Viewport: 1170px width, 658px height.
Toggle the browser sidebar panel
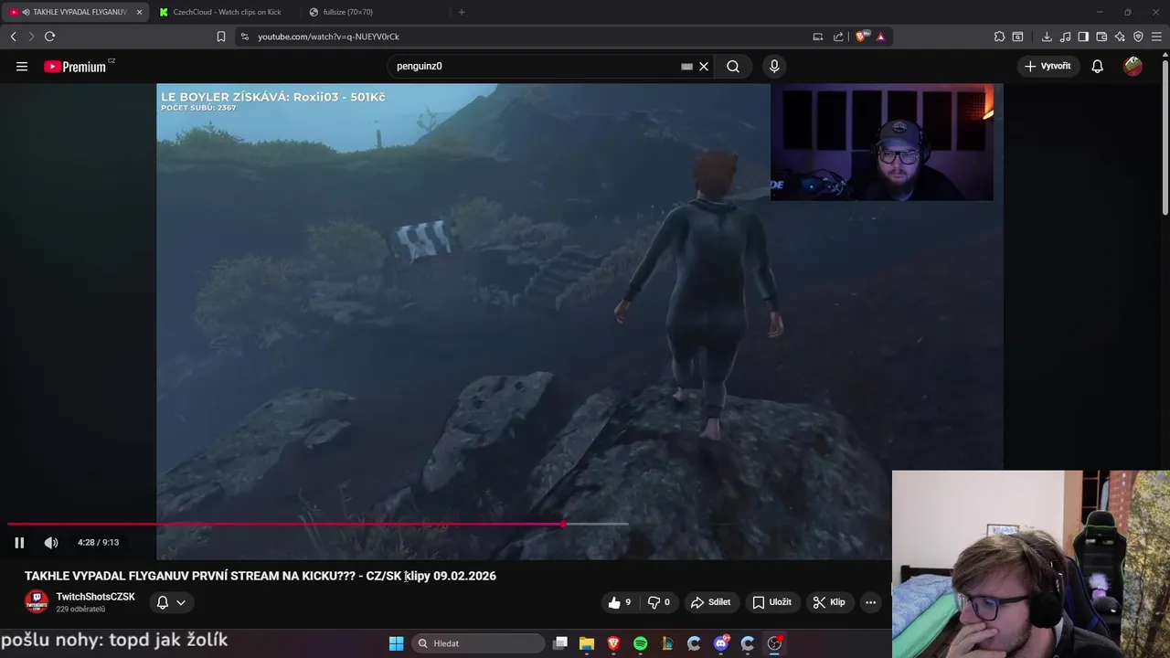pos(1083,37)
